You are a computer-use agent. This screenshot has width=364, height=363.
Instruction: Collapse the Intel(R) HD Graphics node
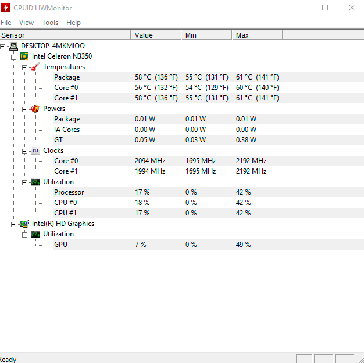(x=14, y=224)
